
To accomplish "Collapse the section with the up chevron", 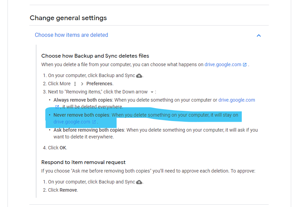I will pyautogui.click(x=259, y=35).
